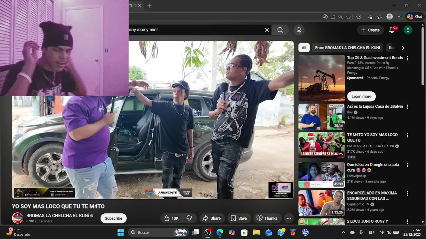Like the video with thumbs up
Viewport: 426px width, 239px height.
171,218
